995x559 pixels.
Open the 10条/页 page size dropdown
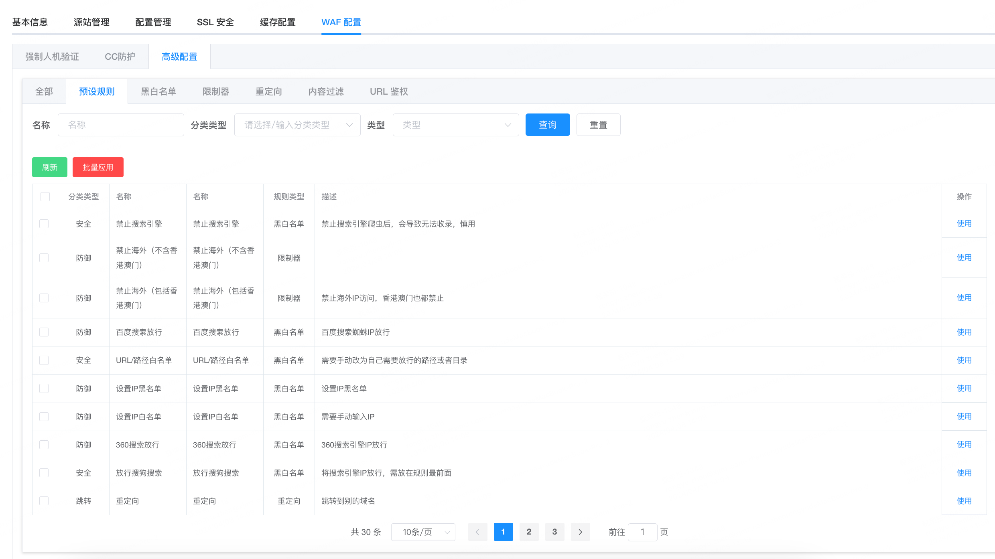point(423,532)
